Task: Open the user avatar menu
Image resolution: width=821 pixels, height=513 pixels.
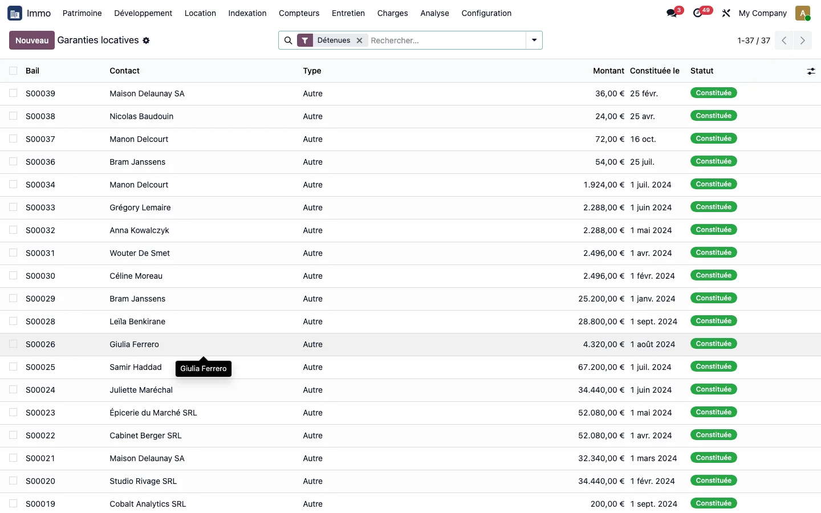Action: pos(803,13)
